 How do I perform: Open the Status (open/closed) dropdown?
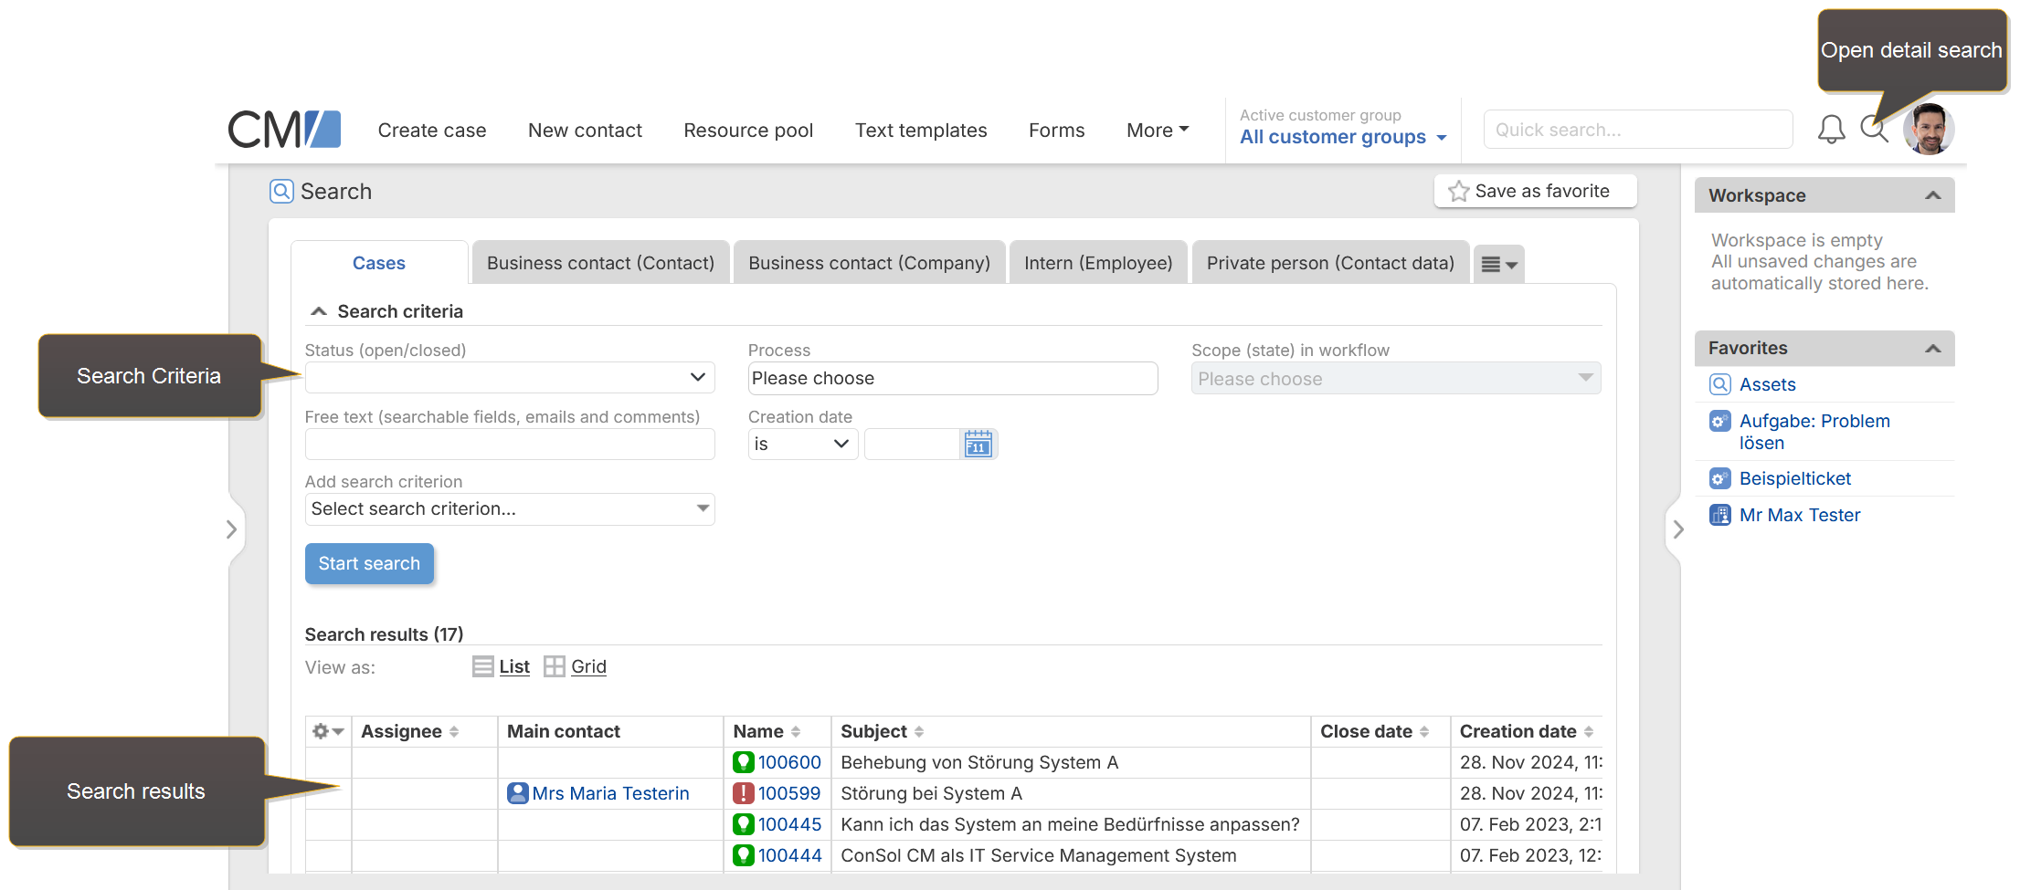(x=509, y=377)
